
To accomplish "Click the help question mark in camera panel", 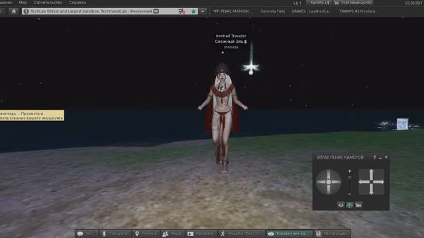I will coord(374,157).
